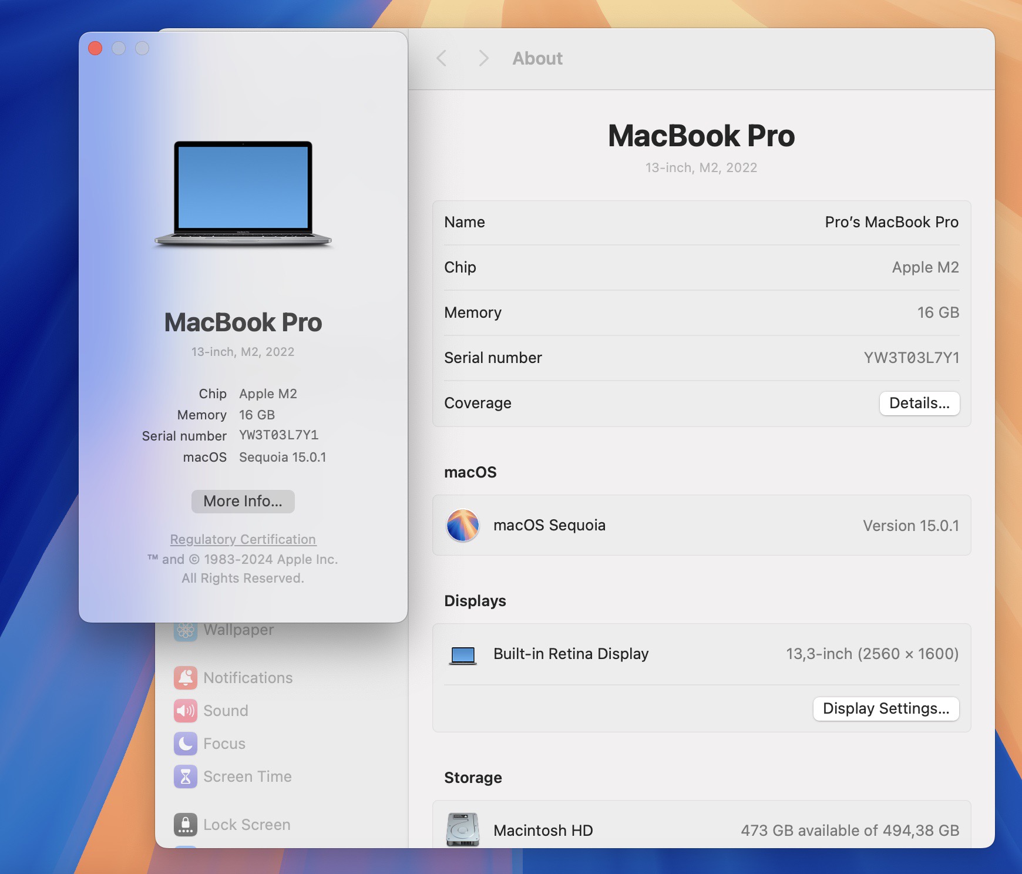Click 473 GB available of 494,38 GB

[850, 831]
